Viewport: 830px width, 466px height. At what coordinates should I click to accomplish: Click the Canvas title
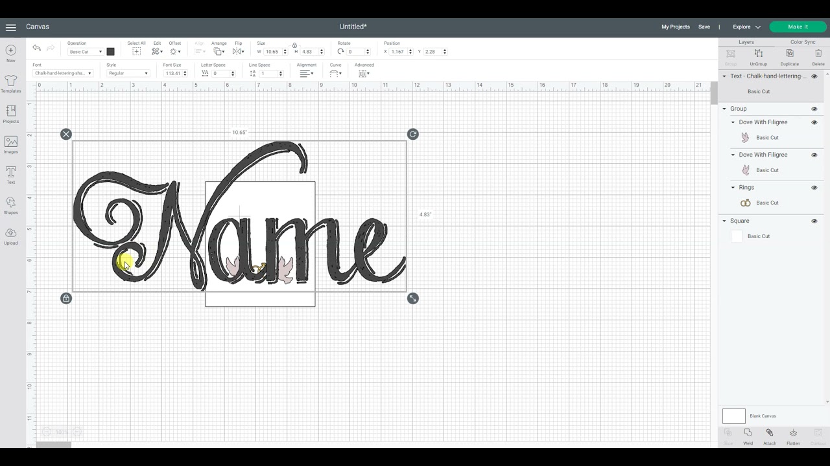[x=38, y=27]
